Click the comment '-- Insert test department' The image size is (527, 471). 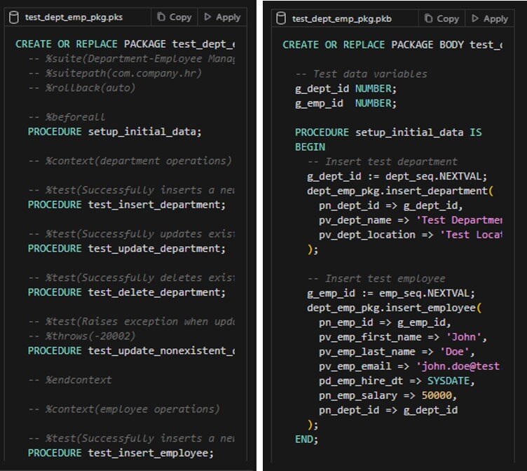point(383,162)
